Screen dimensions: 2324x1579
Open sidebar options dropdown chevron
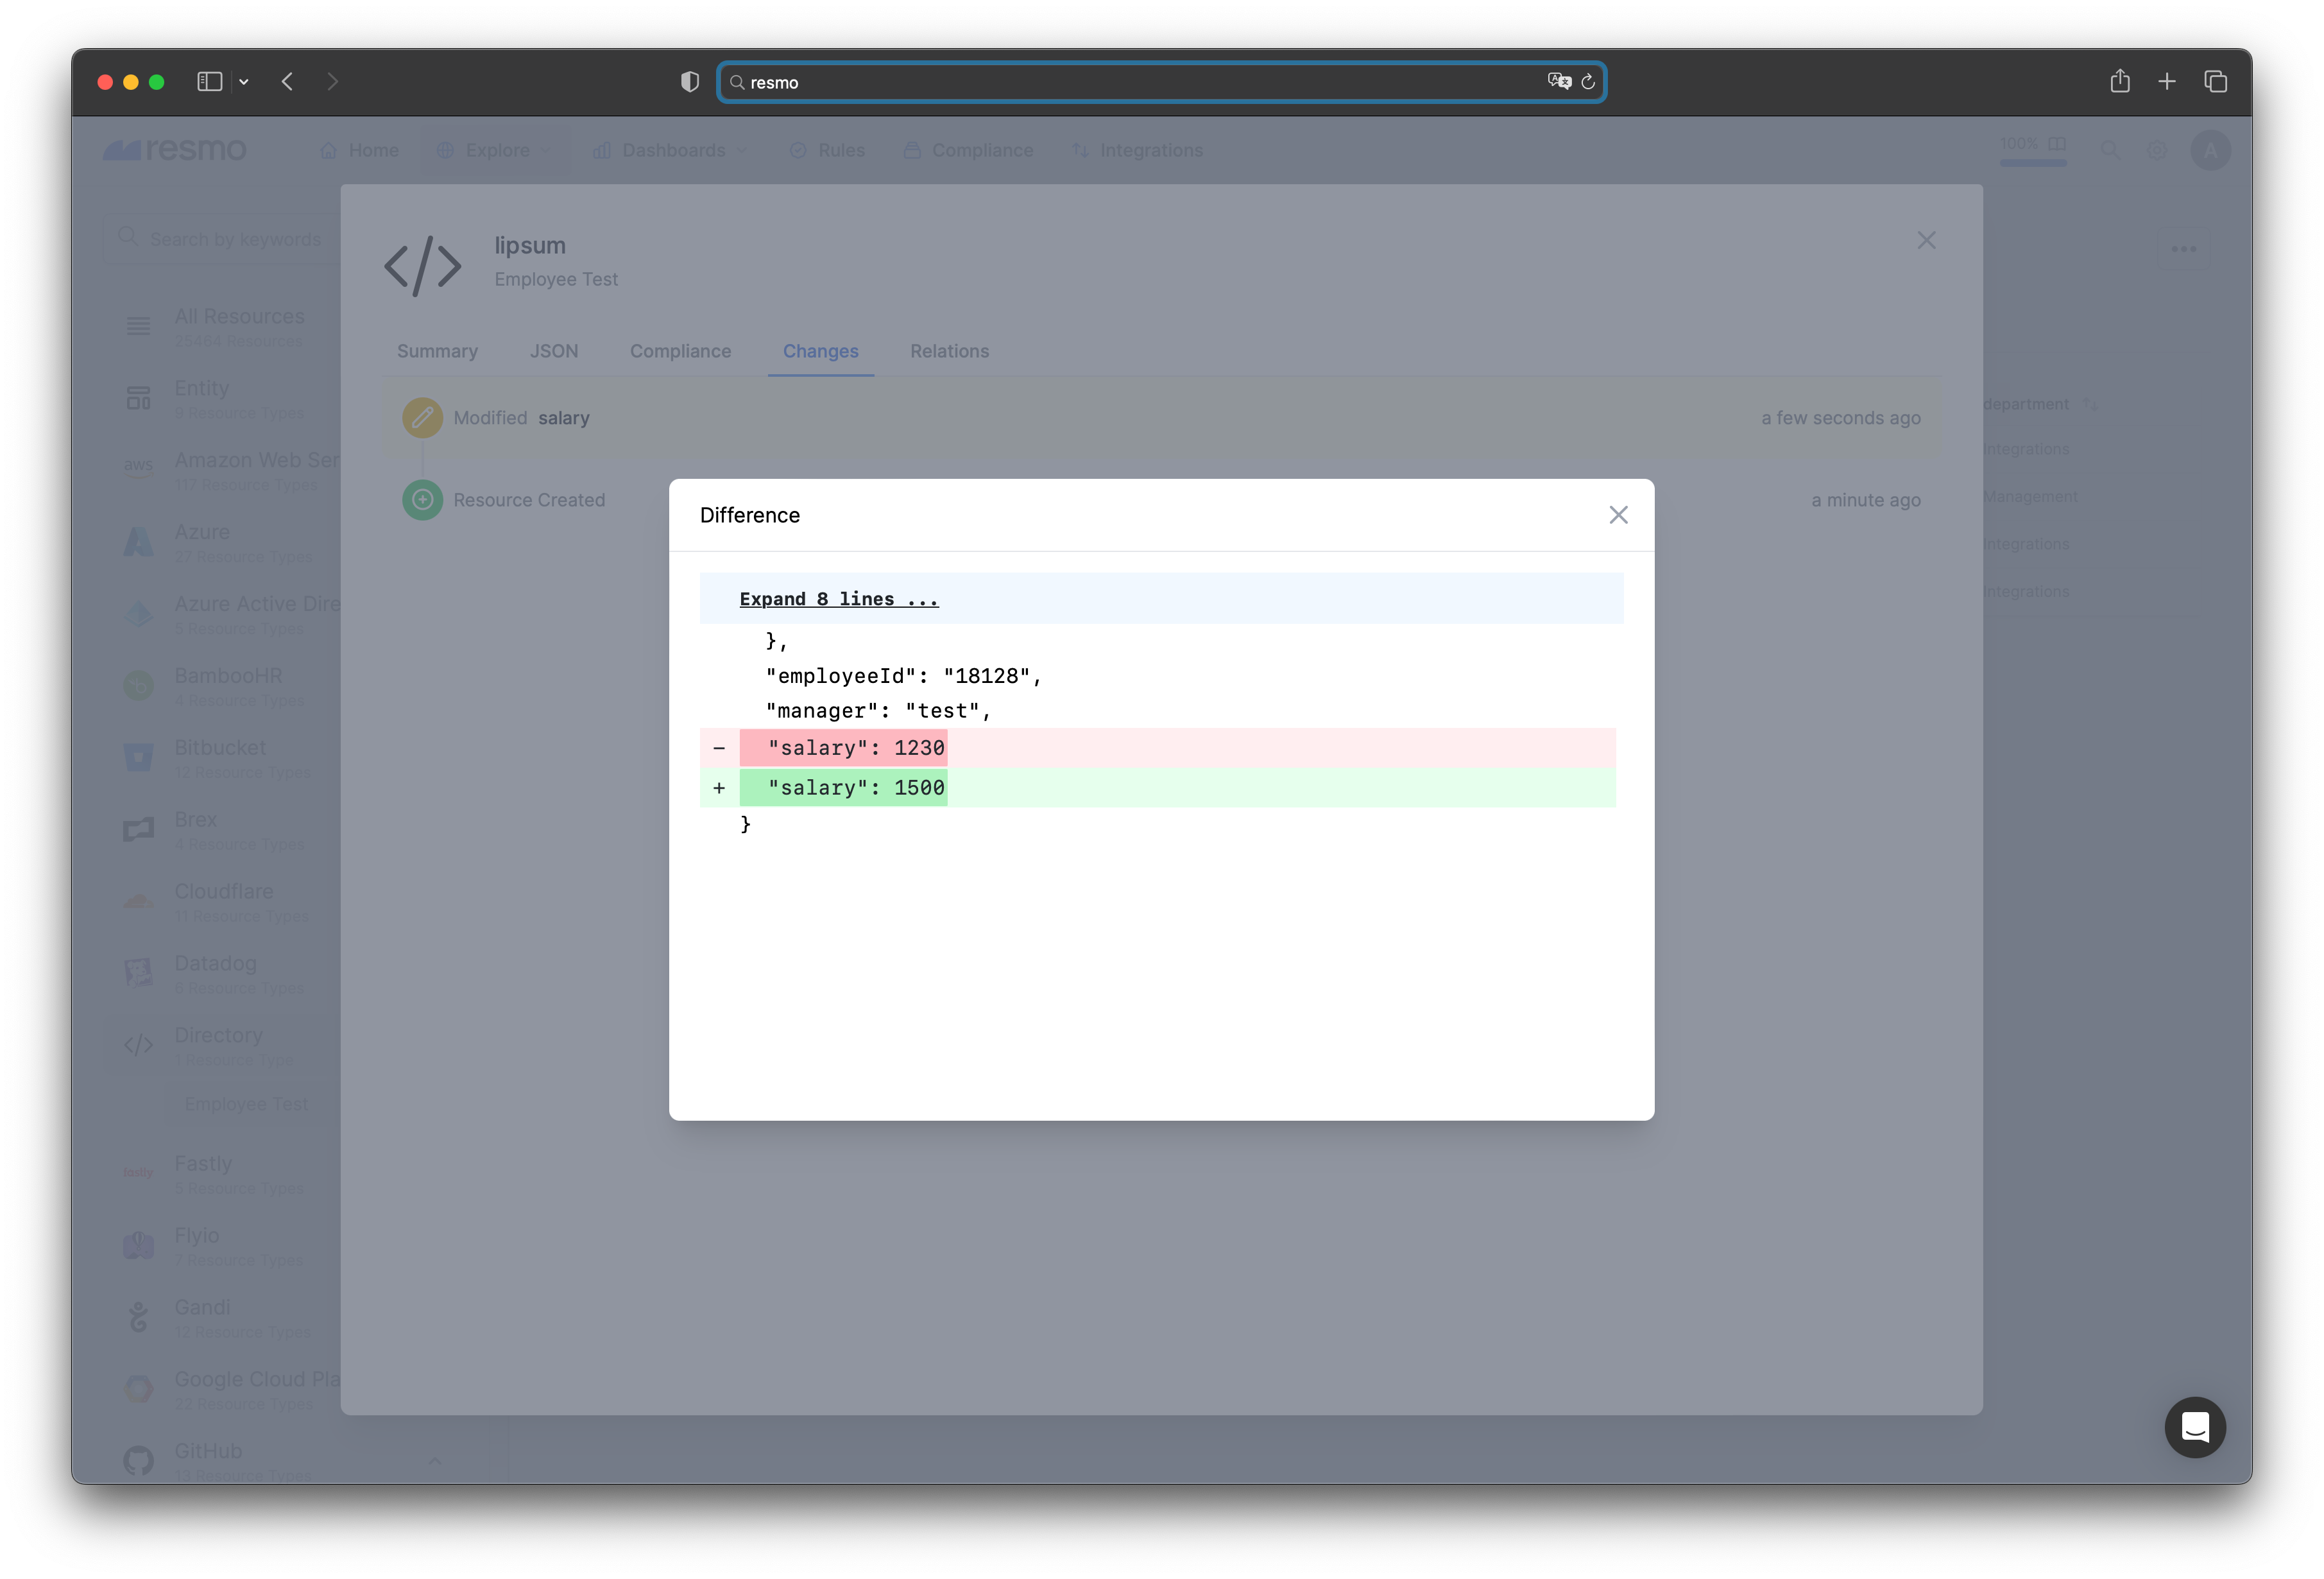244,82
